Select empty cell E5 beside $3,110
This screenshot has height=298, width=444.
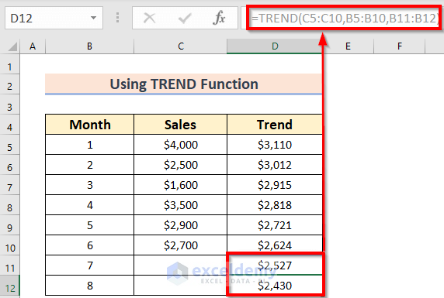point(348,145)
